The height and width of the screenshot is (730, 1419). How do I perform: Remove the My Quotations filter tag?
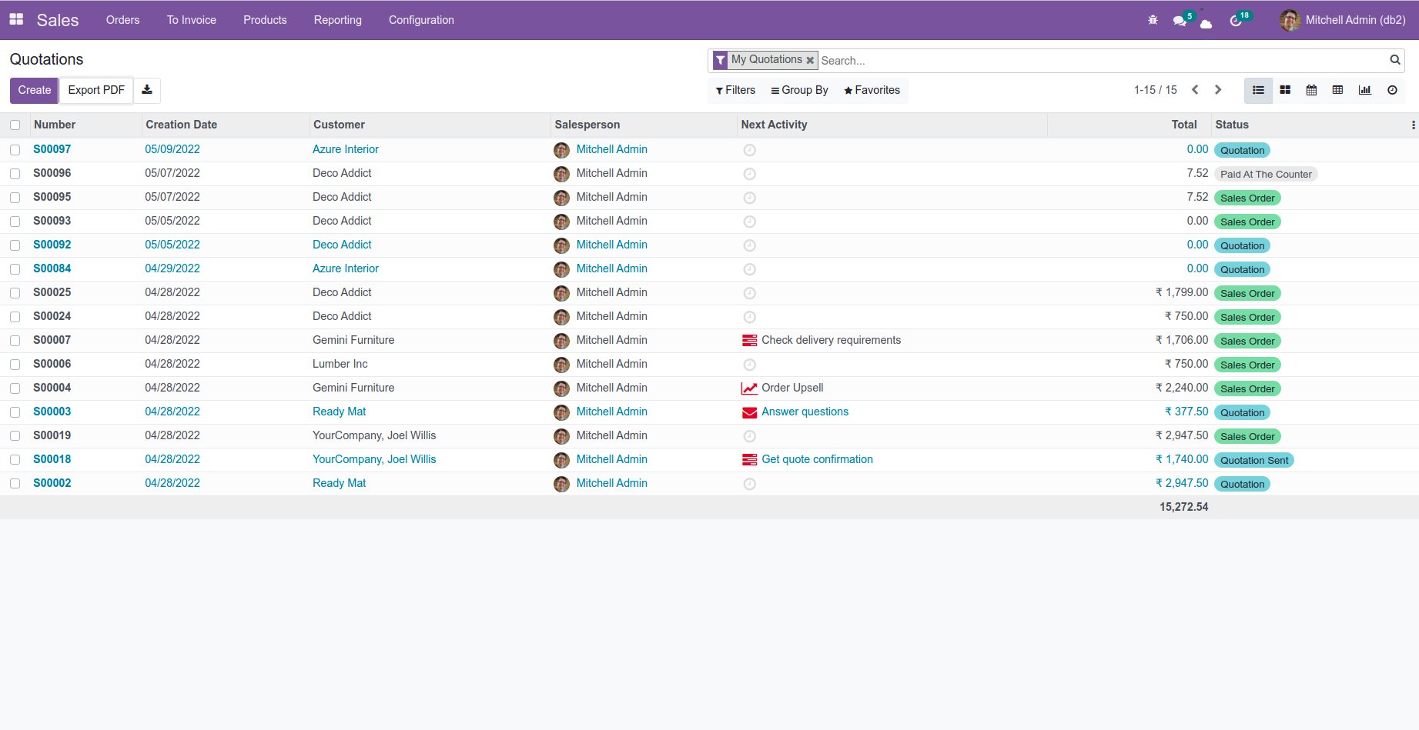coord(810,60)
